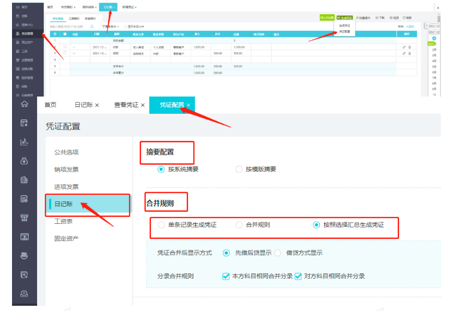Open period closing icon in lower sidebar

(x=25, y=274)
